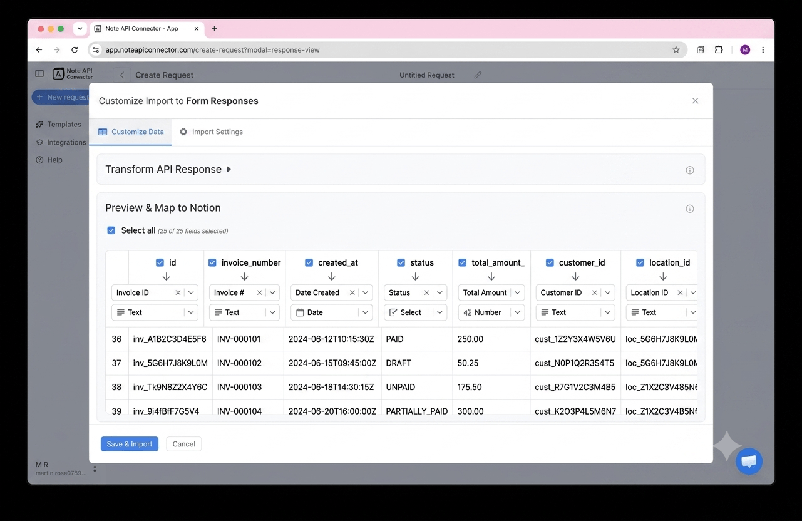This screenshot has height=521, width=802.
Task: Click cell inv_A1B2C3D4E5F6
Action: [x=170, y=339]
